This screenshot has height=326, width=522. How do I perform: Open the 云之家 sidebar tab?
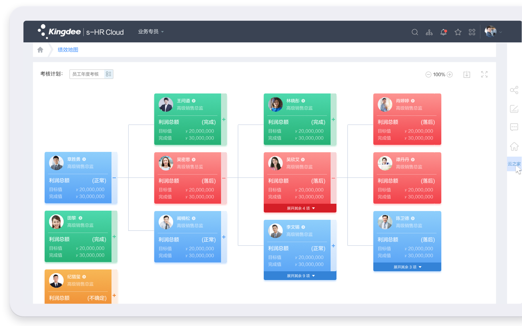(x=514, y=164)
